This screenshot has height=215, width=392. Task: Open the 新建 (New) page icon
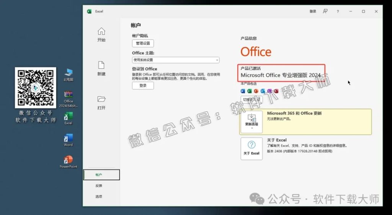101,65
